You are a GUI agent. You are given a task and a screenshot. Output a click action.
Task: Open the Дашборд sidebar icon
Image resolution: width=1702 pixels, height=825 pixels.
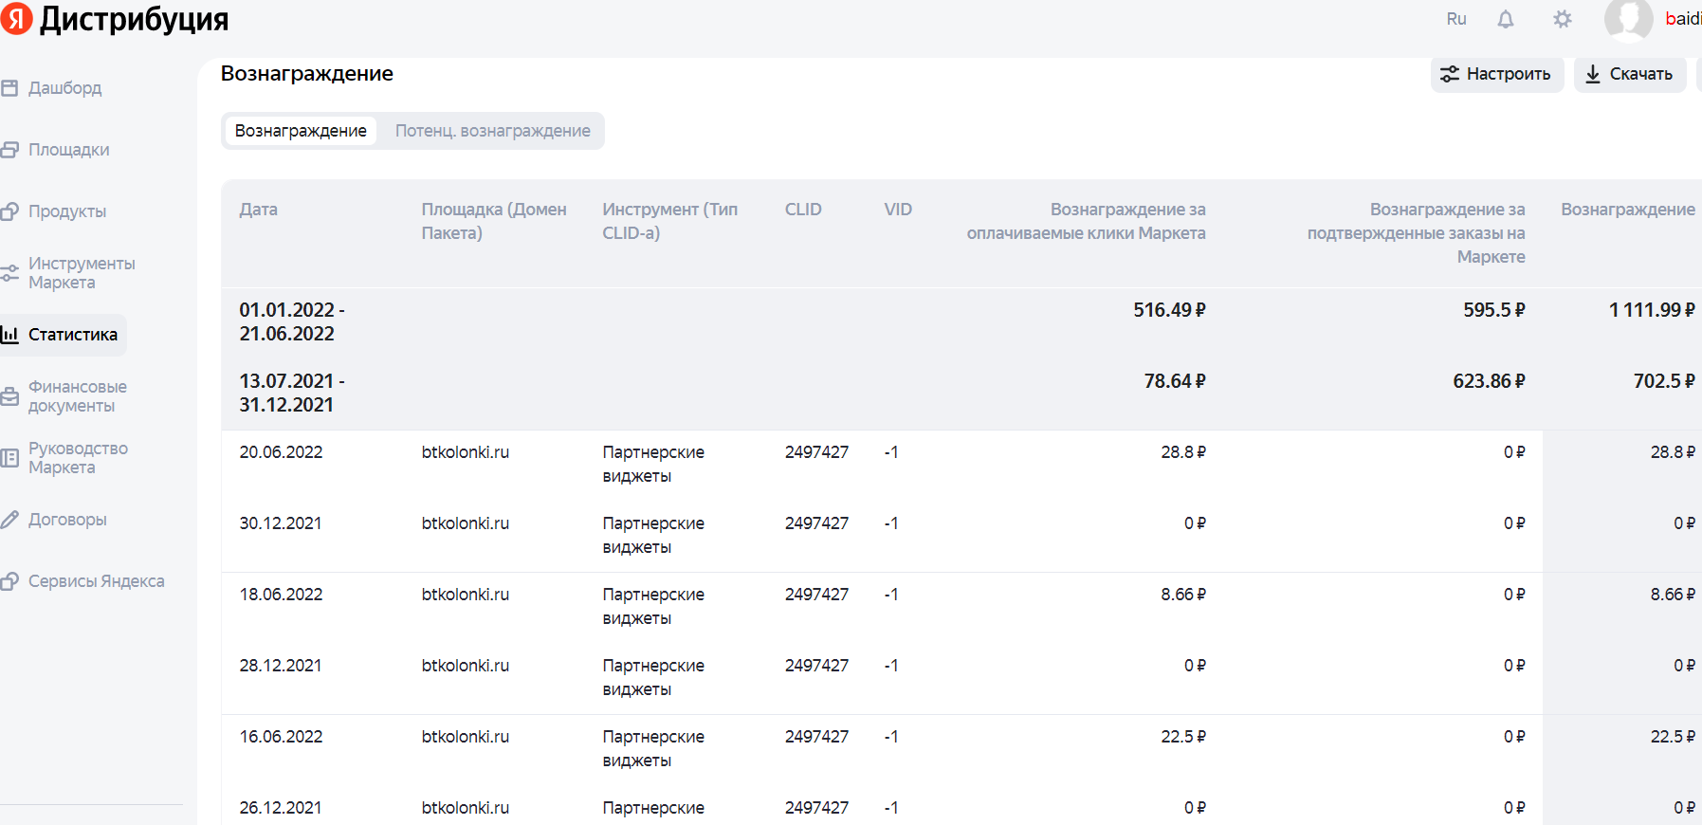click(9, 88)
